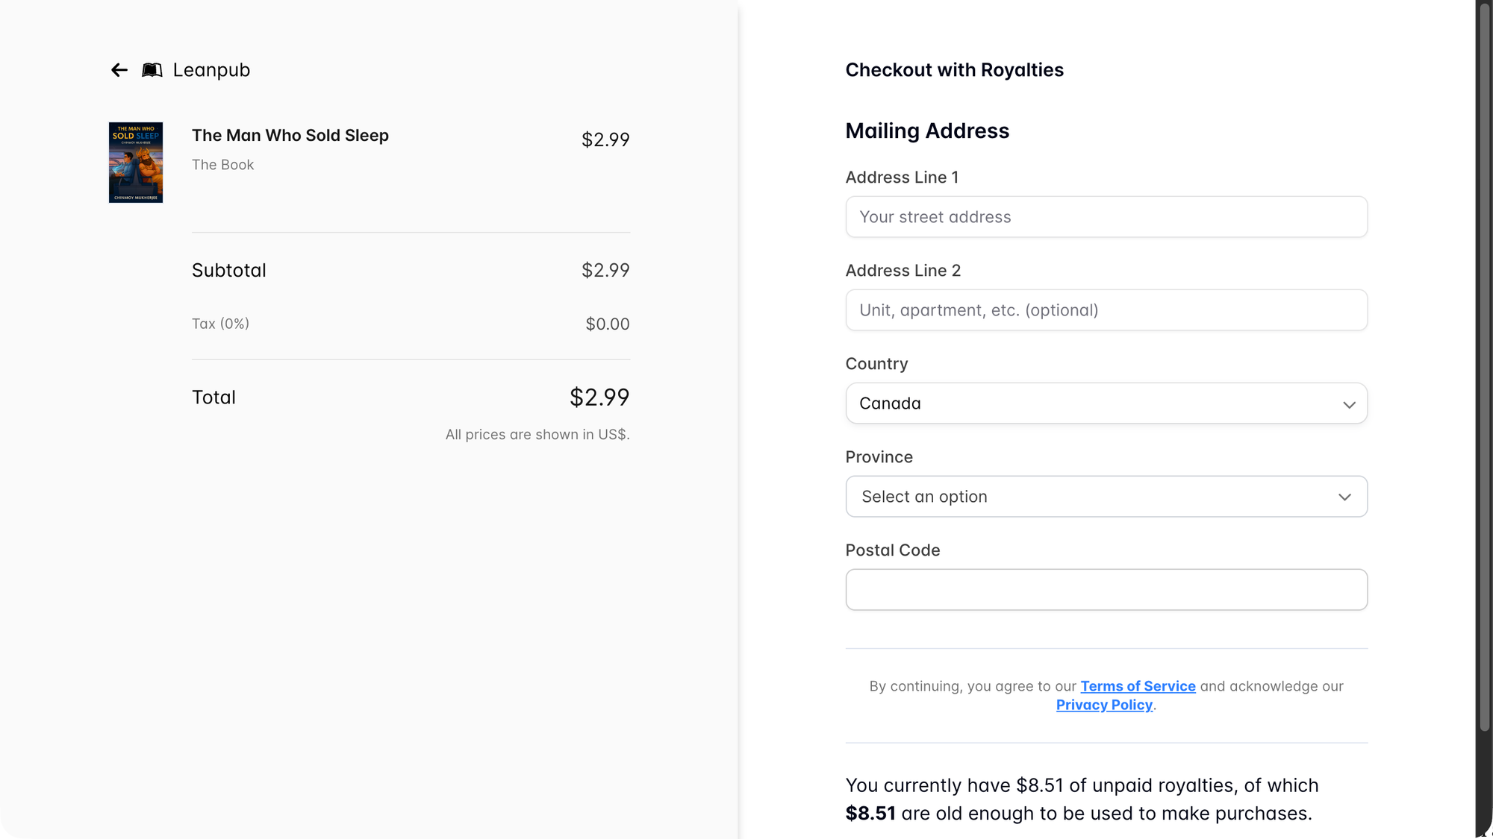Focus the Address Line 1 street address field
Viewport: 1493px width, 839px height.
[1106, 217]
